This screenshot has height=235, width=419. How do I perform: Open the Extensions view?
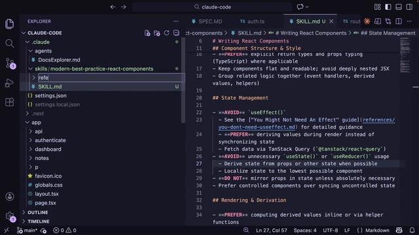[x=10, y=102]
